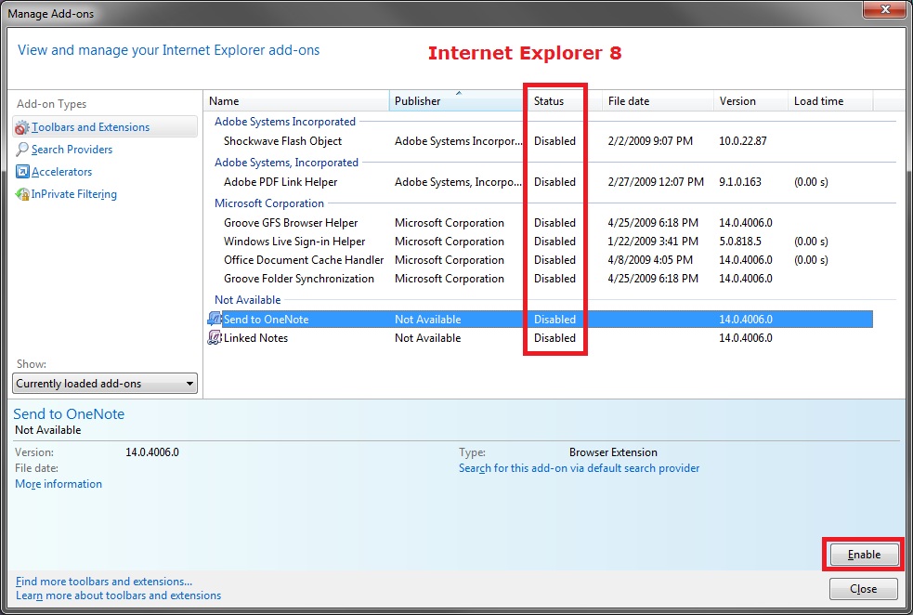Click the Close button

point(864,589)
